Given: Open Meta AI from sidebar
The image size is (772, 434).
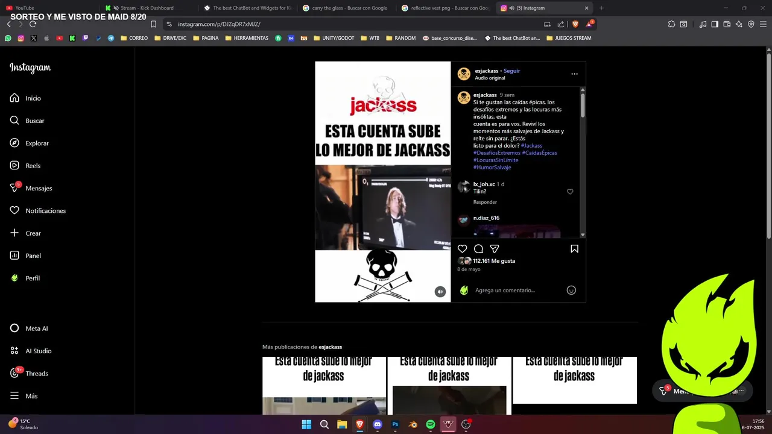Looking at the screenshot, I should [29, 329].
